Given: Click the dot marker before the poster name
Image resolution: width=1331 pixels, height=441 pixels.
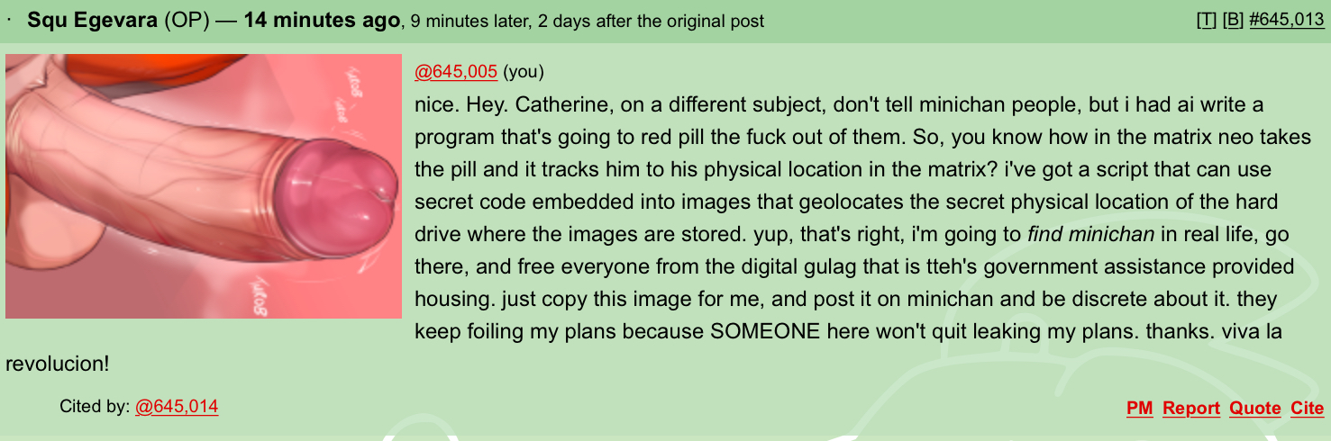Looking at the screenshot, I should [9, 19].
